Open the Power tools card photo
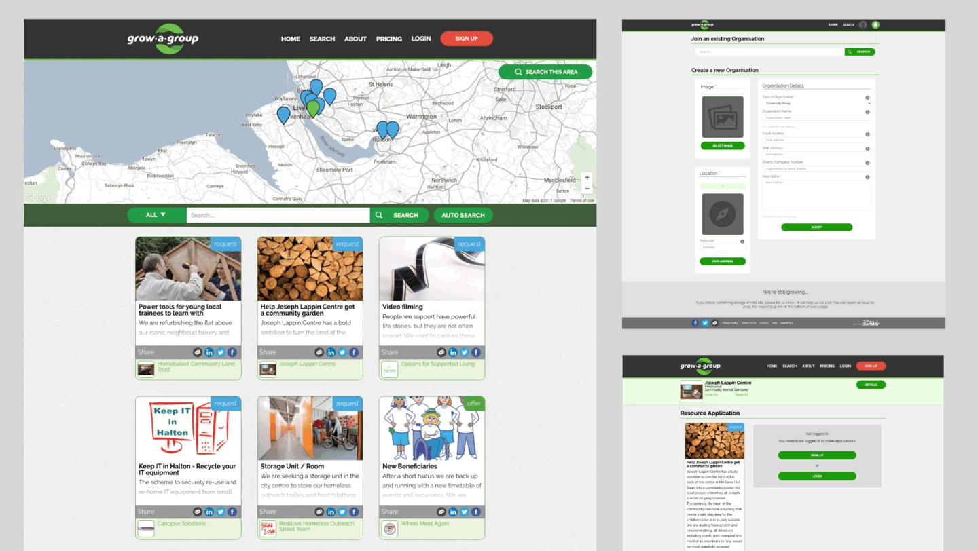This screenshot has width=978, height=551. [188, 269]
